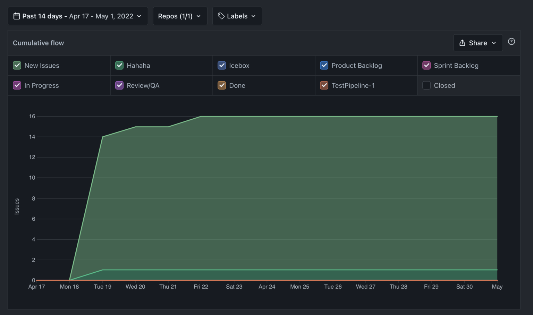Open the help question mark icon
Screen dimensions: 533x315
pyautogui.click(x=511, y=42)
